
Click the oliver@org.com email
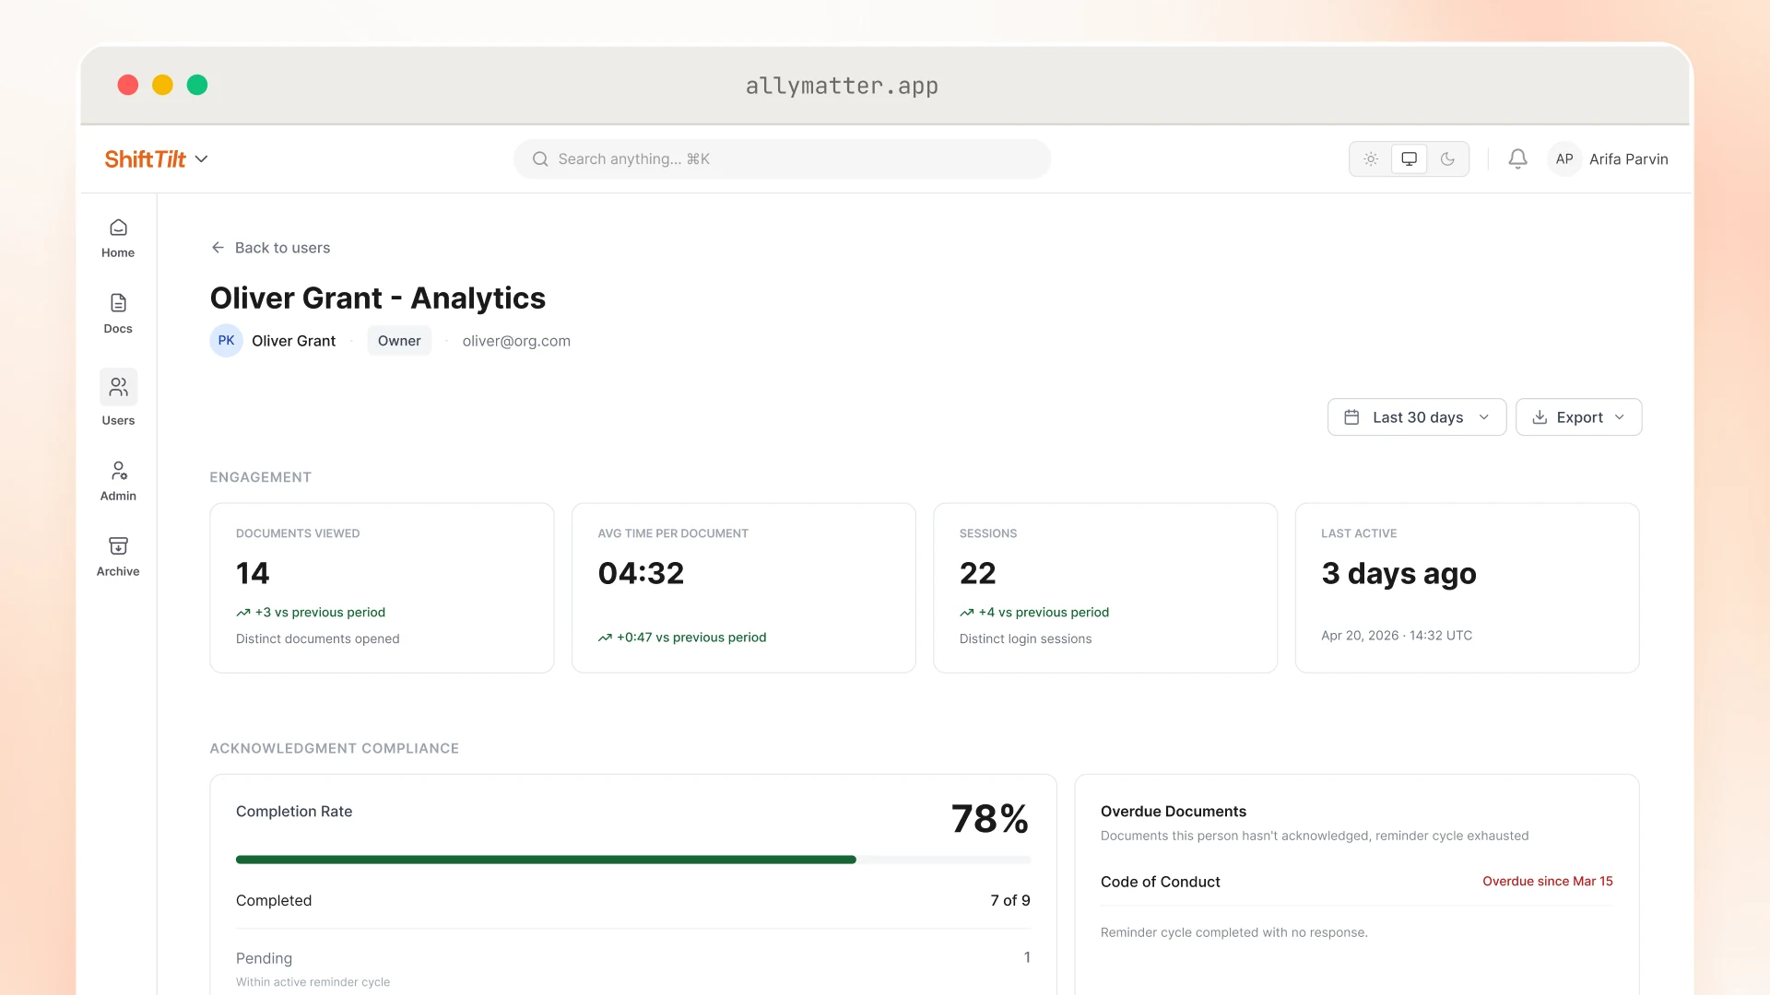coord(516,340)
